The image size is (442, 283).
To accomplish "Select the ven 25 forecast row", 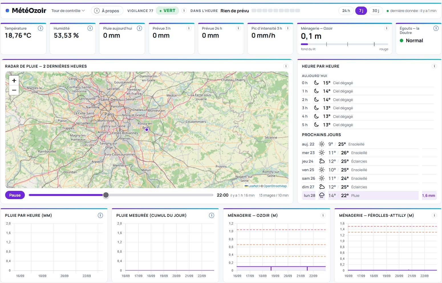I will 369,170.
